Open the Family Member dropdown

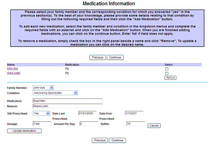[43, 88]
